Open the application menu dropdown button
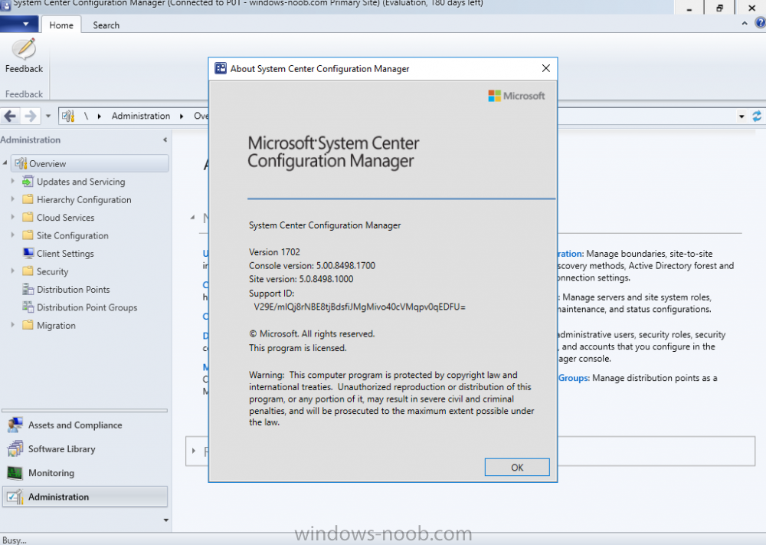This screenshot has height=545, width=766. click(x=20, y=24)
